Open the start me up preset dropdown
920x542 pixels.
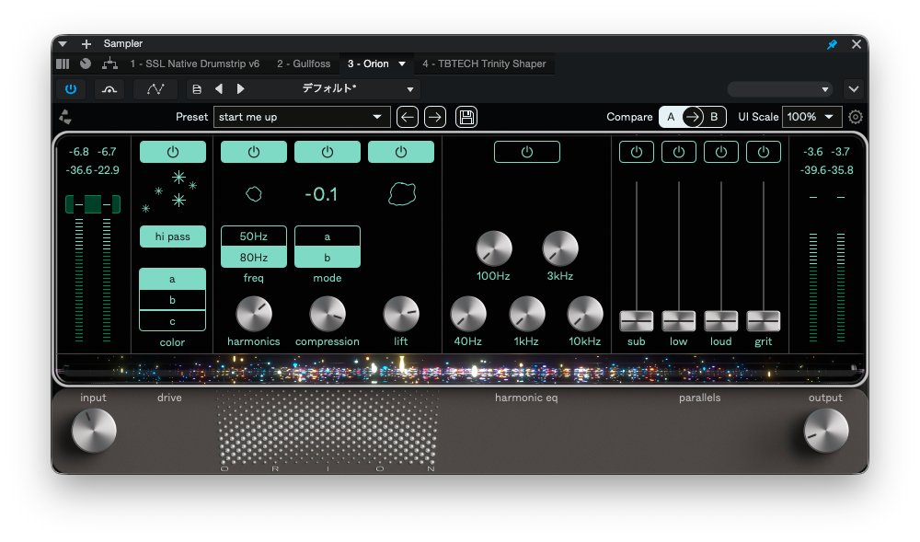tap(302, 117)
